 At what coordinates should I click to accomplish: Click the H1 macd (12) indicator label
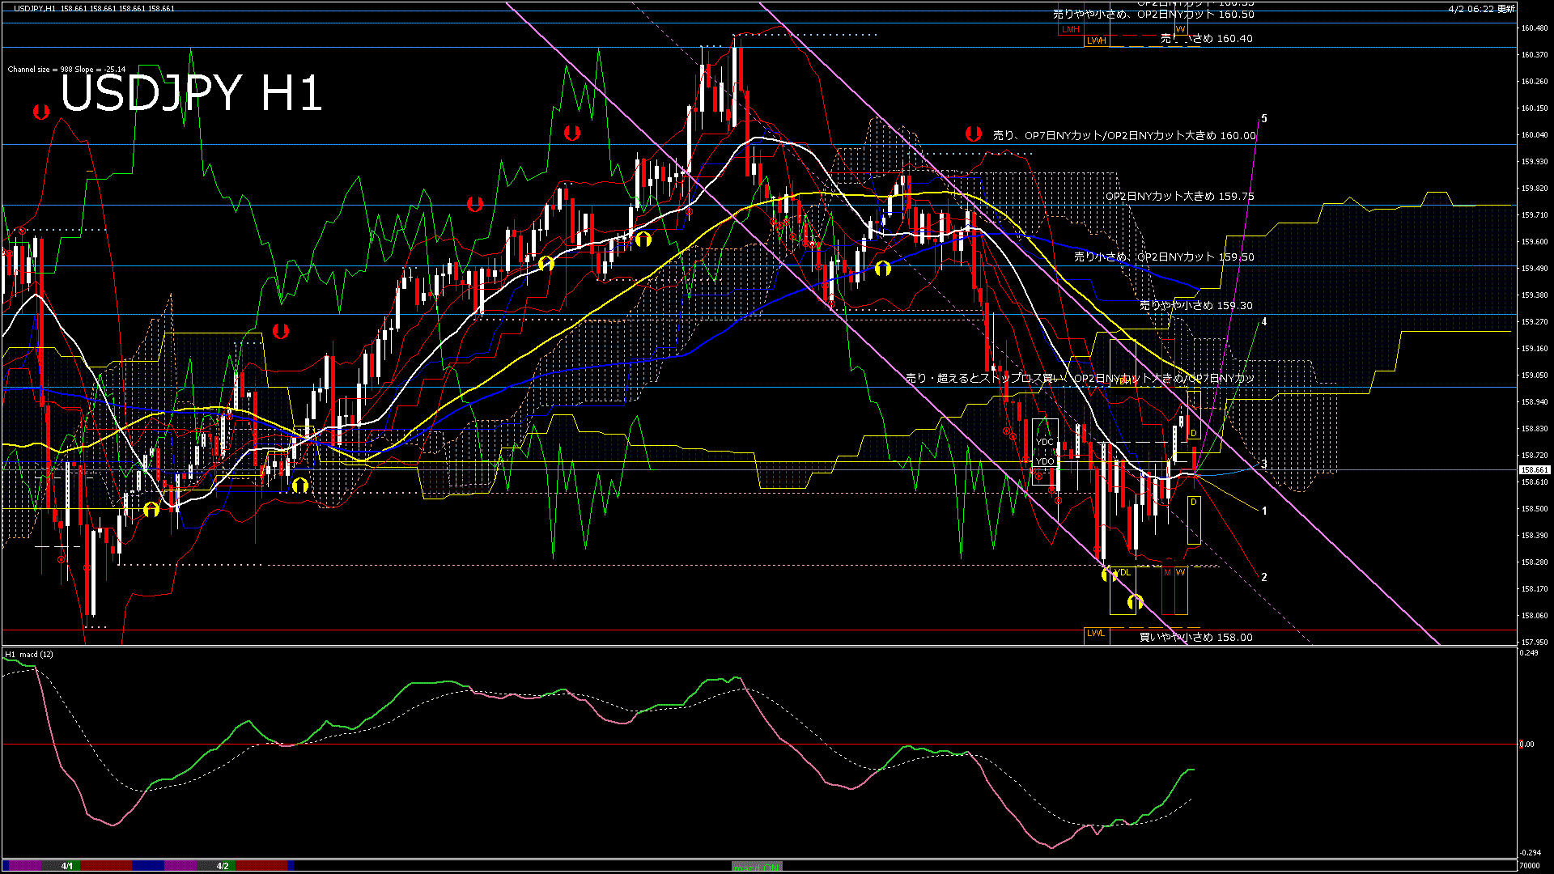29,654
